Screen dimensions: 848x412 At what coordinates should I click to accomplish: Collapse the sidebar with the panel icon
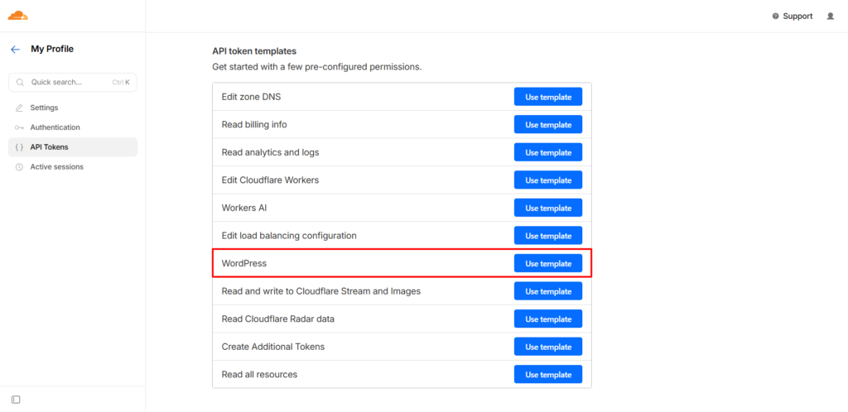click(x=16, y=400)
